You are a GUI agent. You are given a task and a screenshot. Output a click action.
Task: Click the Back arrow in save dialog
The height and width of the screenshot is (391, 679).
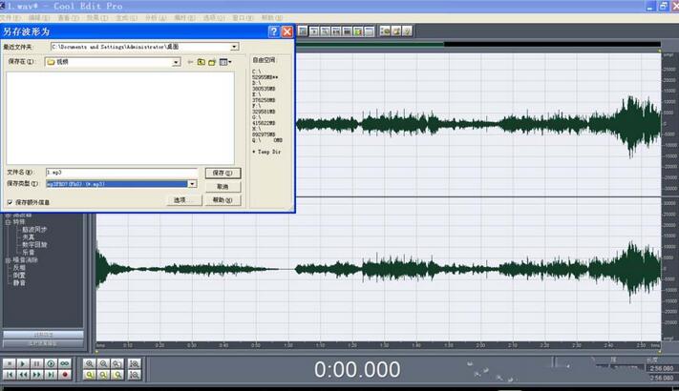click(190, 62)
